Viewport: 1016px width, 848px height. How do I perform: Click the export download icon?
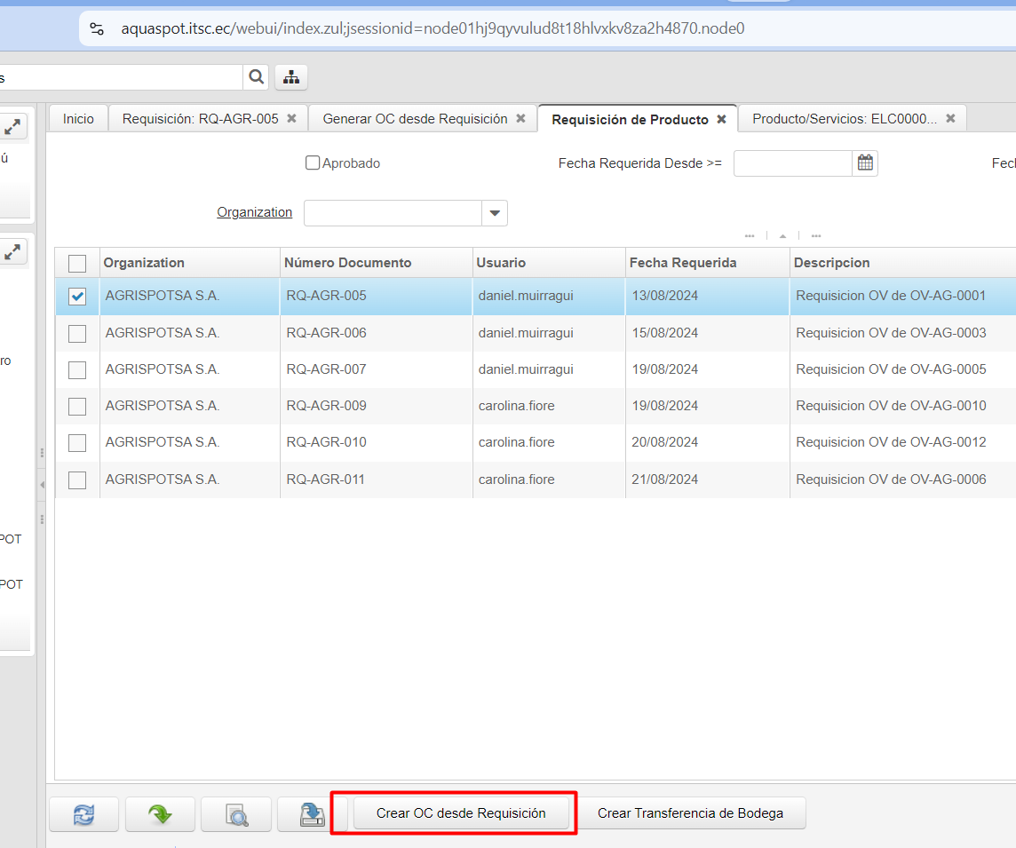[x=312, y=813]
